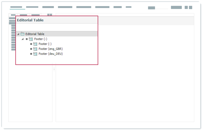
Task: Click status dot of Footer (eng_GBR)
Action: (31, 49)
